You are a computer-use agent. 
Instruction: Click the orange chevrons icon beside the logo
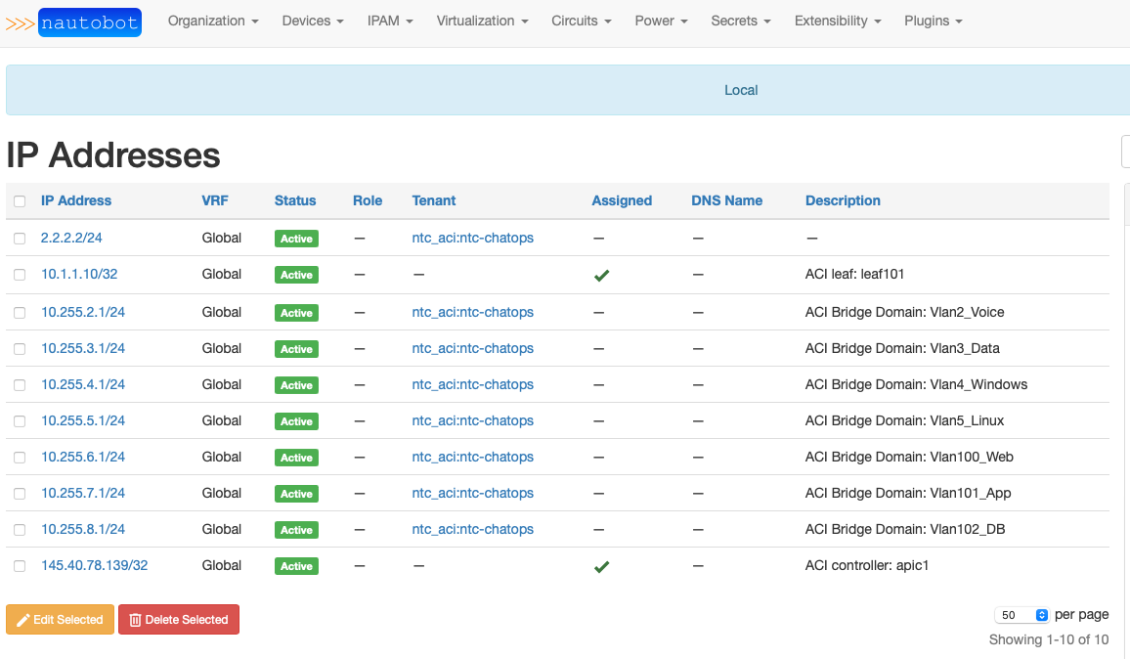(x=20, y=22)
